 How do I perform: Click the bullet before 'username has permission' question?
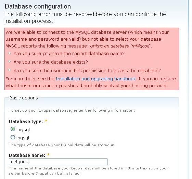(10, 70)
